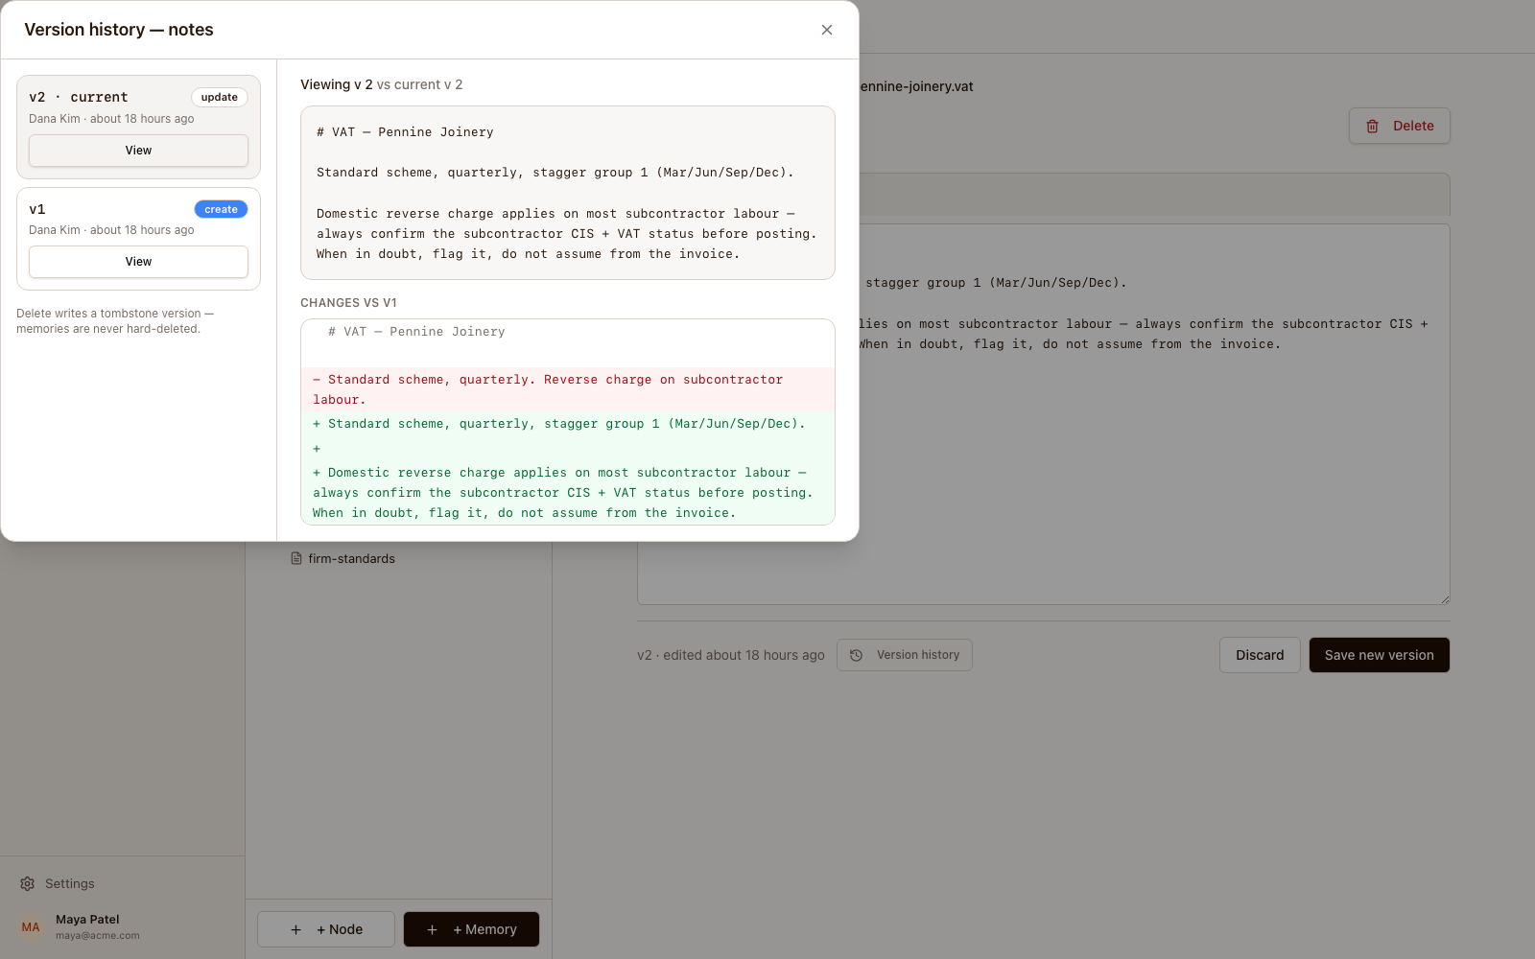
Task: Click the plus icon on + Node
Action: (296, 929)
